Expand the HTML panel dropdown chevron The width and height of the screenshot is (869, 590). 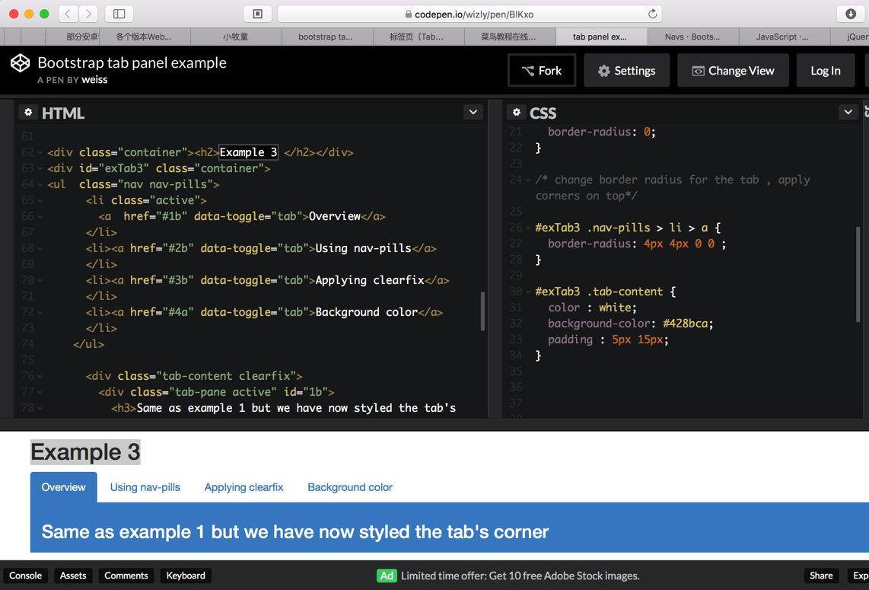tap(473, 112)
